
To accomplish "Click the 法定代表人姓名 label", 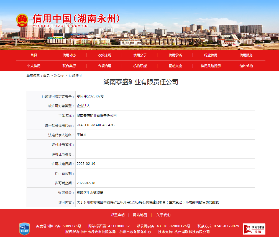I will pyautogui.click(x=61, y=135).
